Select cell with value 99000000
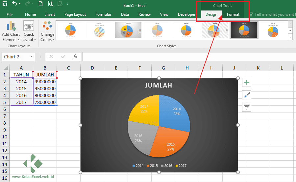Screen dimensions: 296x182 point(45,82)
